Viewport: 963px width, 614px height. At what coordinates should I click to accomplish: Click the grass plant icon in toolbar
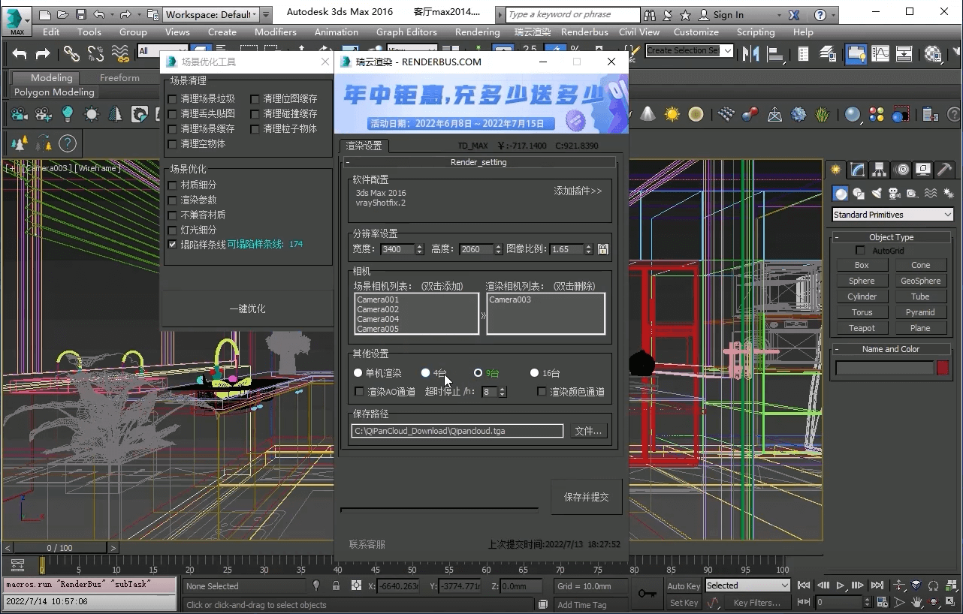pyautogui.click(x=823, y=114)
